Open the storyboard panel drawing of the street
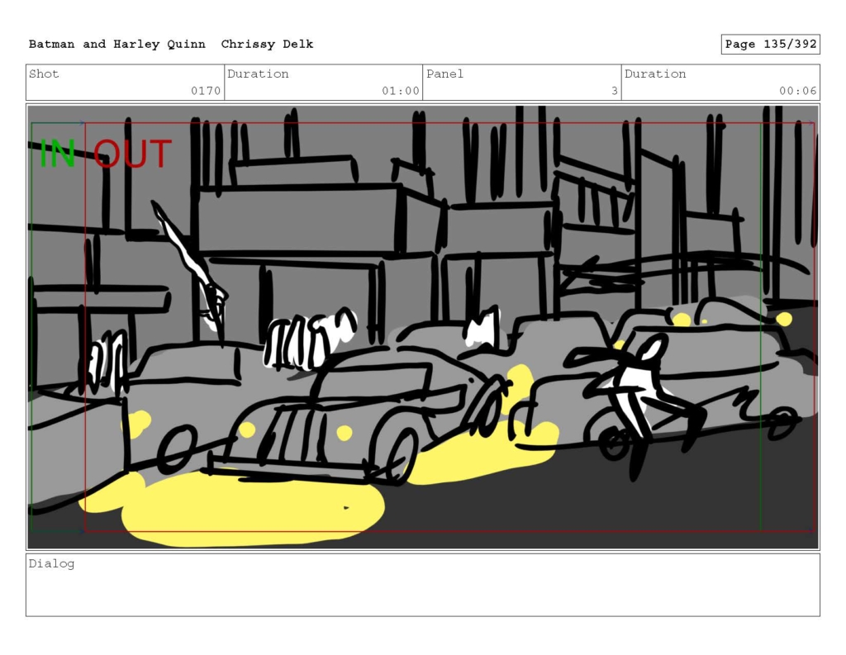846x655 pixels. click(423, 327)
